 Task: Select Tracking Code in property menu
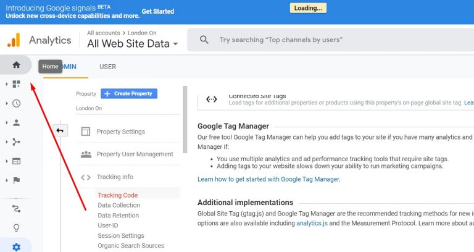(118, 195)
